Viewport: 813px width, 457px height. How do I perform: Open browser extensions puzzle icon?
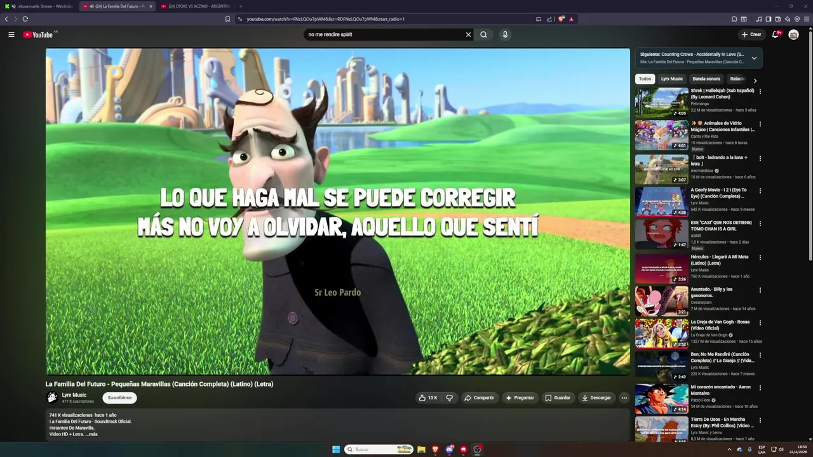pos(734,19)
